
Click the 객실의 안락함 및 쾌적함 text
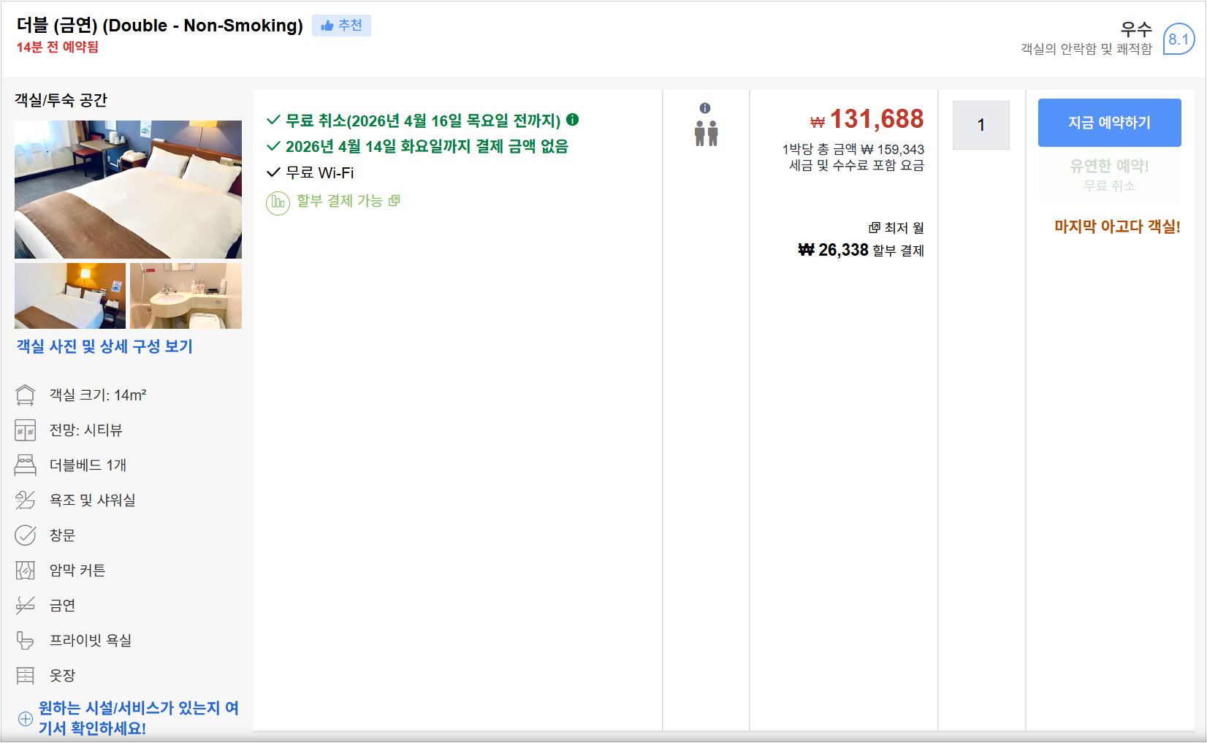pyautogui.click(x=1086, y=49)
